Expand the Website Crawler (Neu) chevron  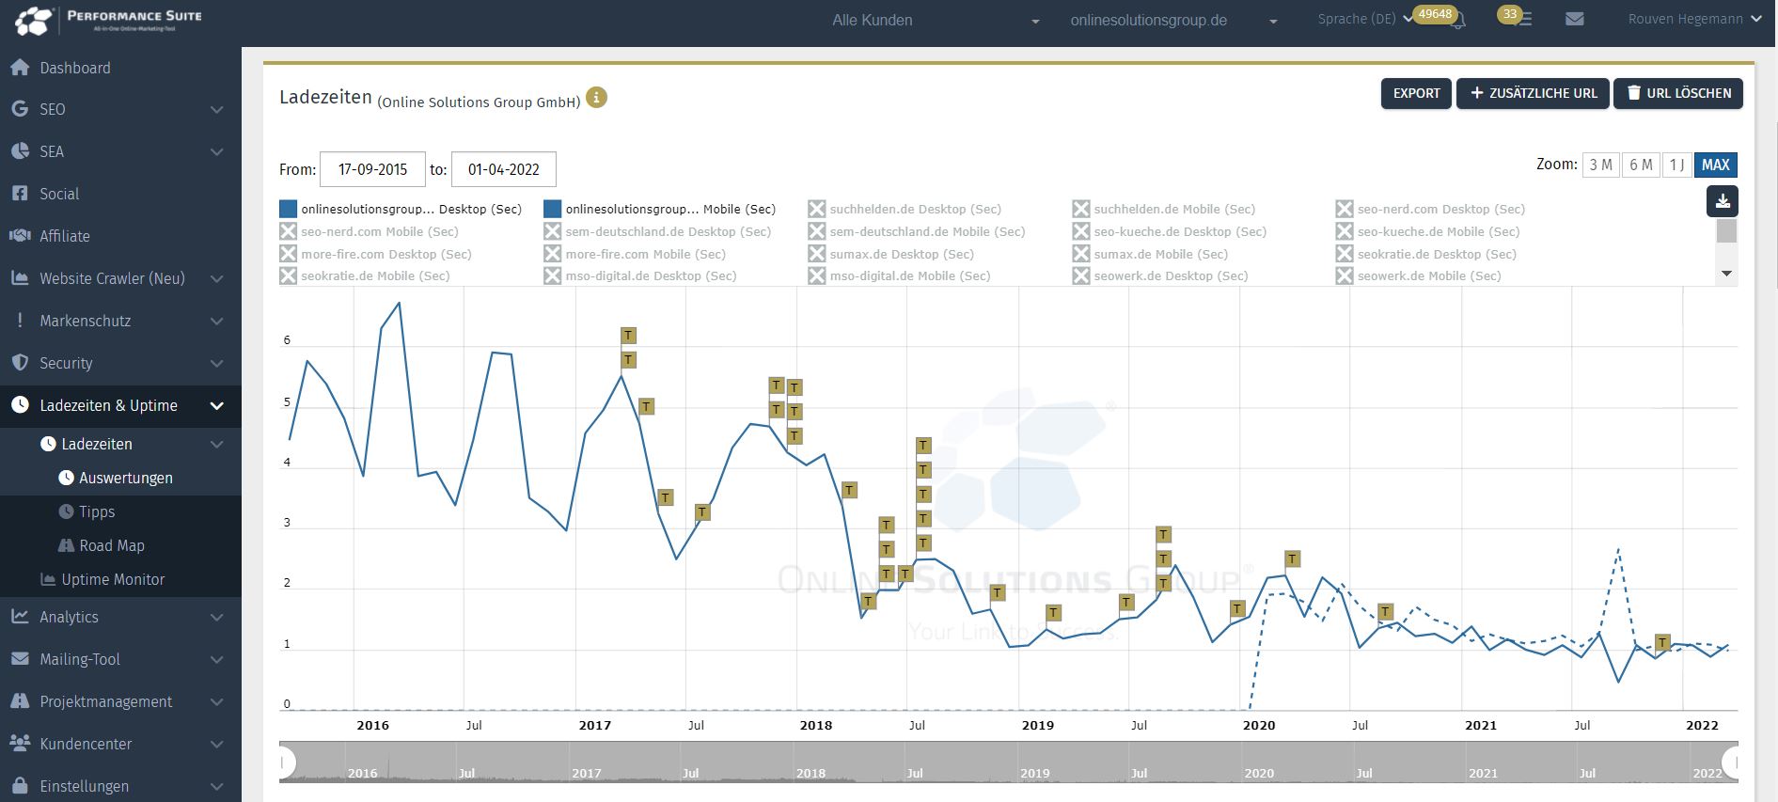click(217, 278)
